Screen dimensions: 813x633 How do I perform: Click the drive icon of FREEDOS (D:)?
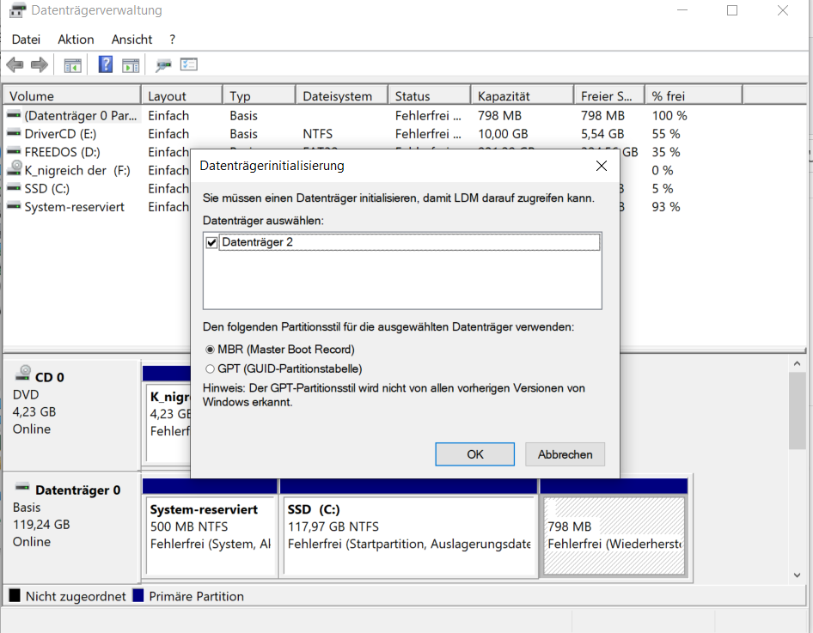pos(14,151)
